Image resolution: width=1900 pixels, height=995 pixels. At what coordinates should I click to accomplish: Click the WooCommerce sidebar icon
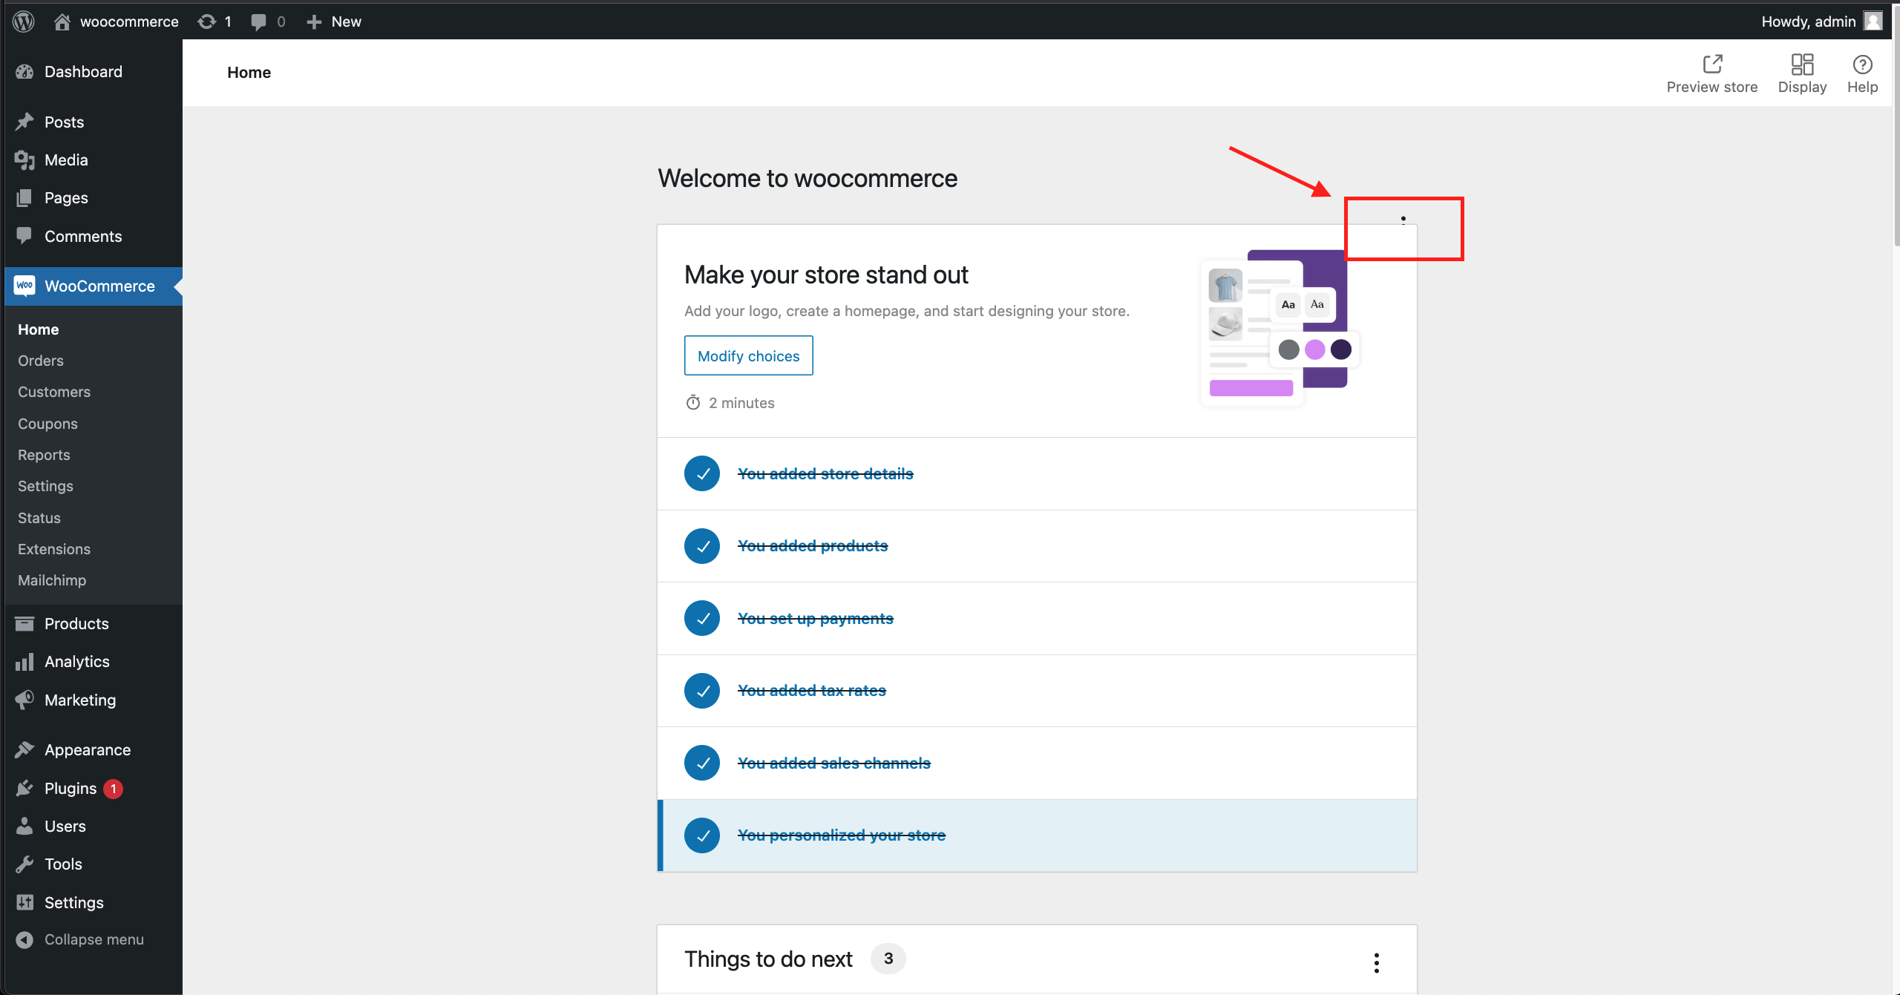tap(24, 285)
